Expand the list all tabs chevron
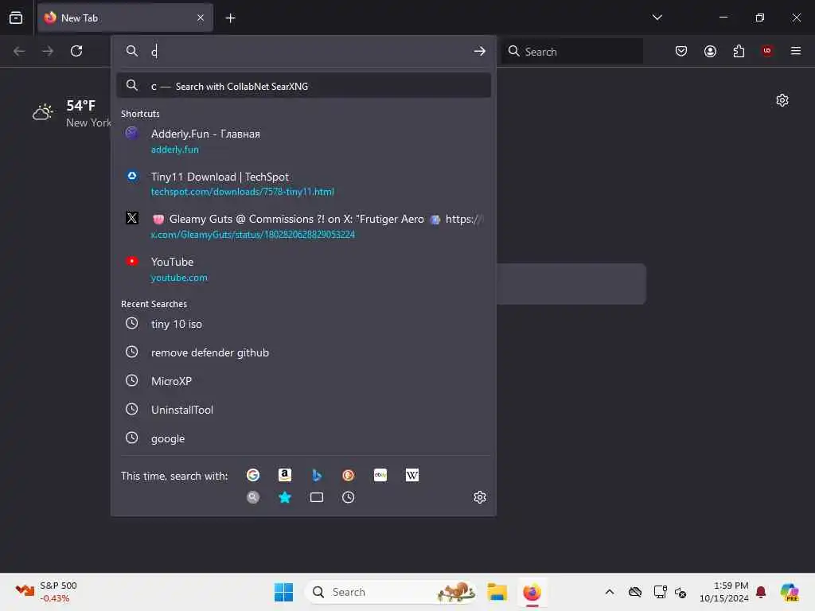815x611 pixels. pyautogui.click(x=657, y=18)
